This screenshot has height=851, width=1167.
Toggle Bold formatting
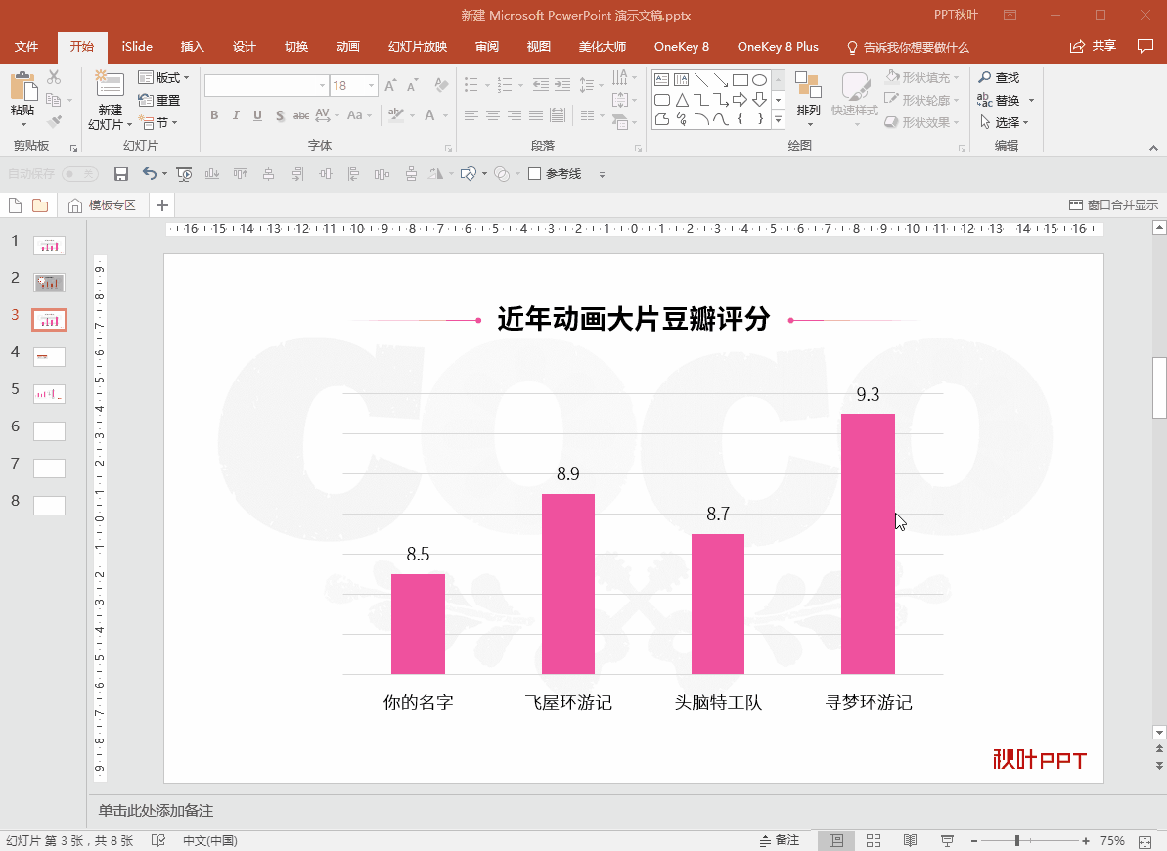pyautogui.click(x=214, y=115)
